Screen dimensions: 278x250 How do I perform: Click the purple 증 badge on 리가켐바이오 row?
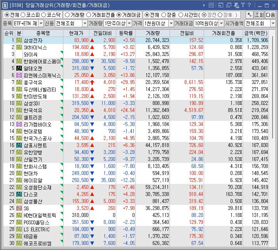19,124
